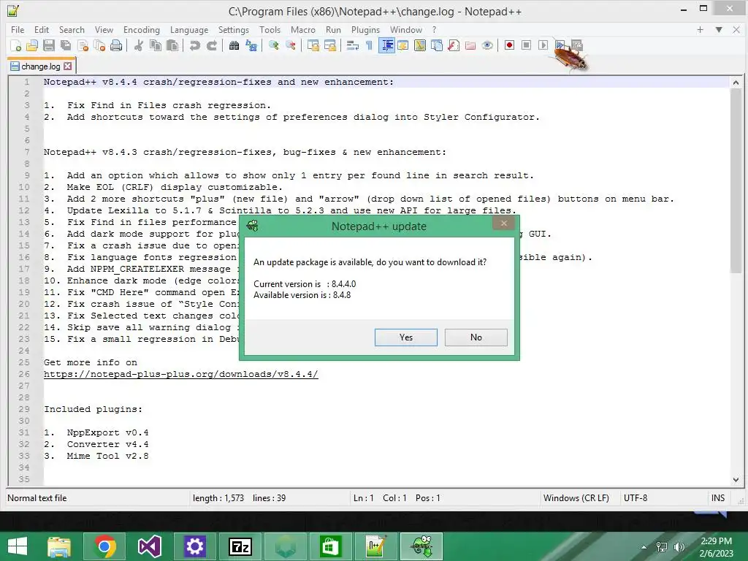
Task: Click the editor scrollbar up arrow
Action: [736, 83]
